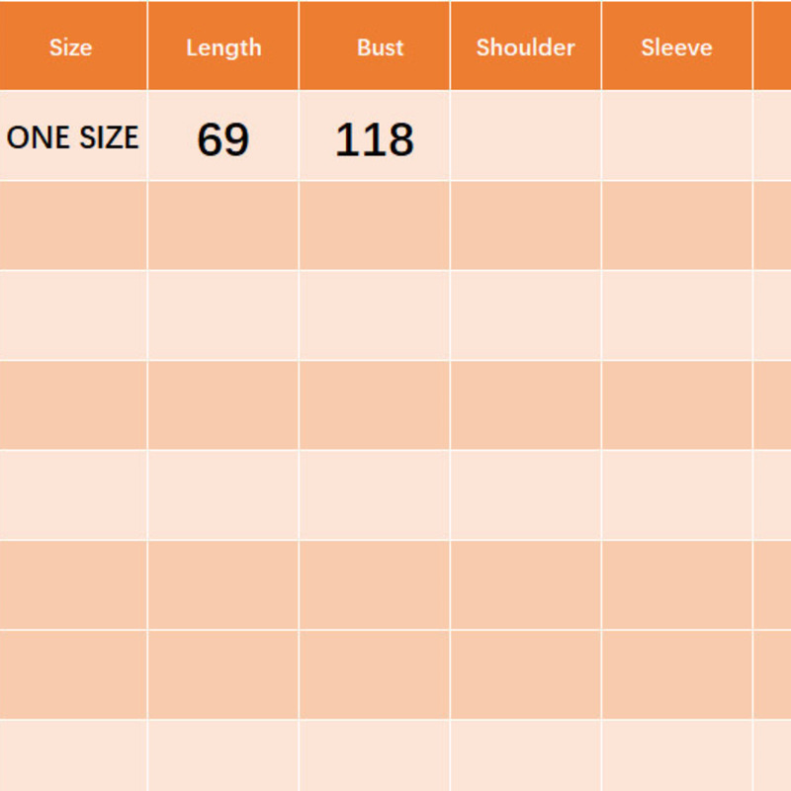Select the Shoulder column header

[525, 47]
